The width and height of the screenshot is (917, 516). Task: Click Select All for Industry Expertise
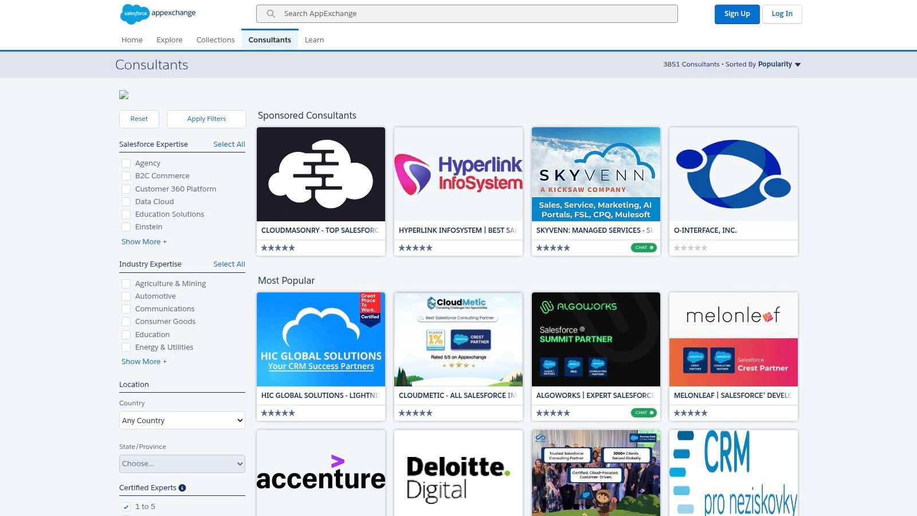coord(229,264)
